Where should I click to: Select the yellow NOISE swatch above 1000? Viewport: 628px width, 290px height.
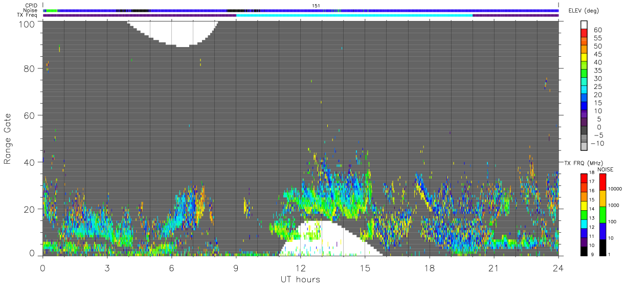click(602, 198)
